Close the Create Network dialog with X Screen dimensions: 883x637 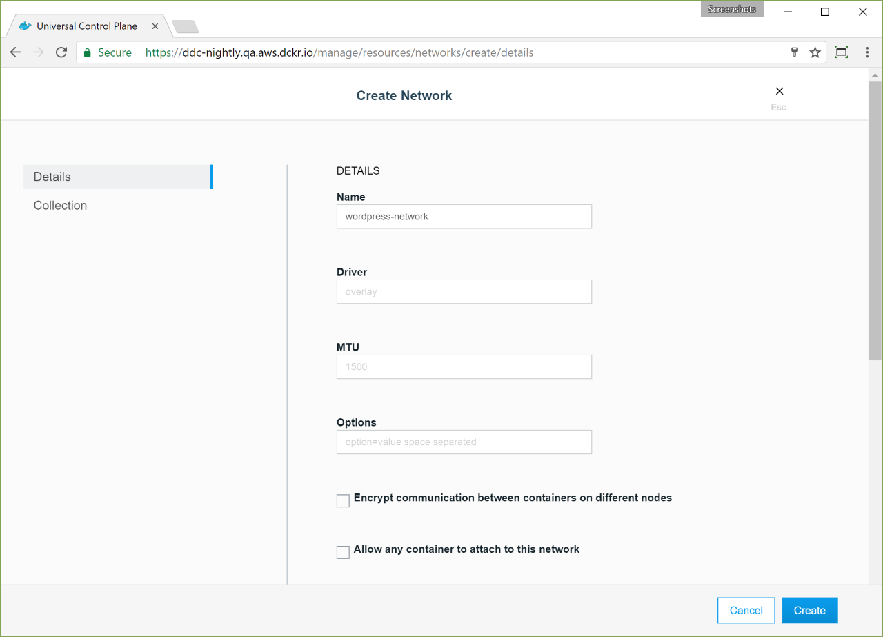tap(779, 92)
